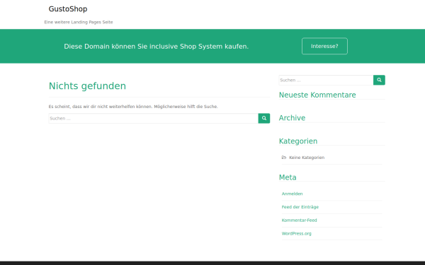Click the folder icon beside Keine Kategorien

284,157
